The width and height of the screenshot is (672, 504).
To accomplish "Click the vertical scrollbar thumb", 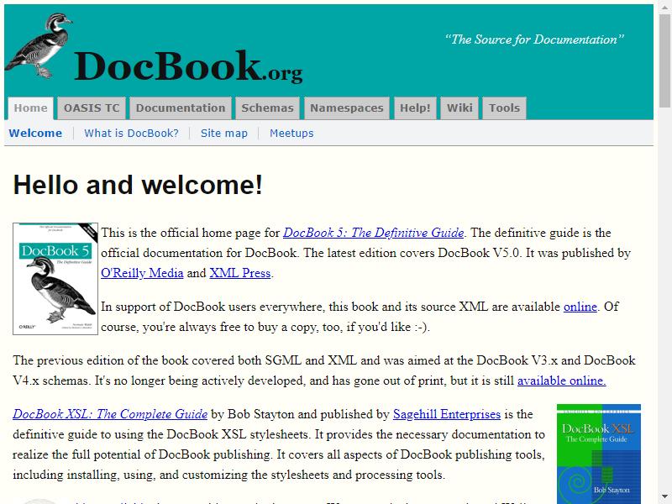I will coord(664,60).
